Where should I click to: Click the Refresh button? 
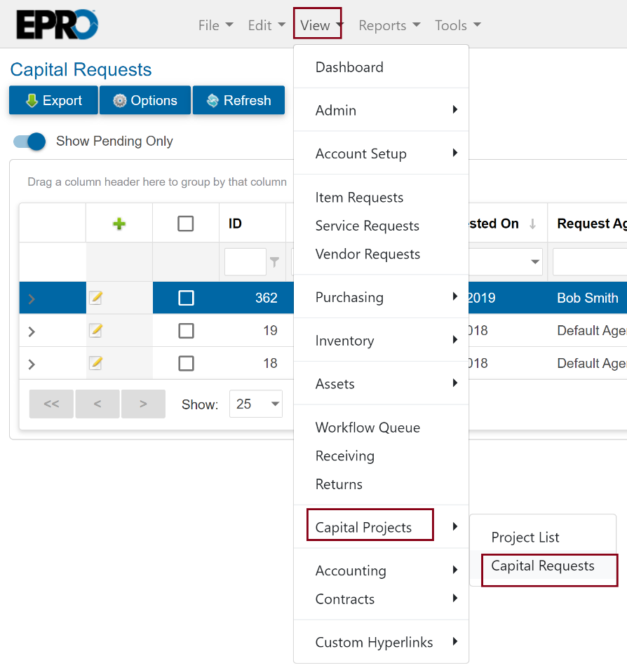tap(238, 100)
